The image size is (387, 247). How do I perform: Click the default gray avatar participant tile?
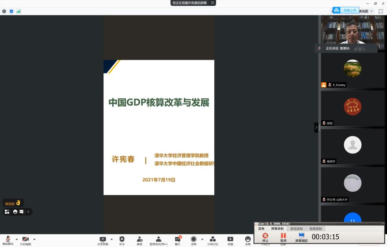(x=353, y=147)
